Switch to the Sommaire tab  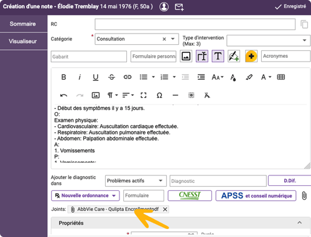coord(24,24)
